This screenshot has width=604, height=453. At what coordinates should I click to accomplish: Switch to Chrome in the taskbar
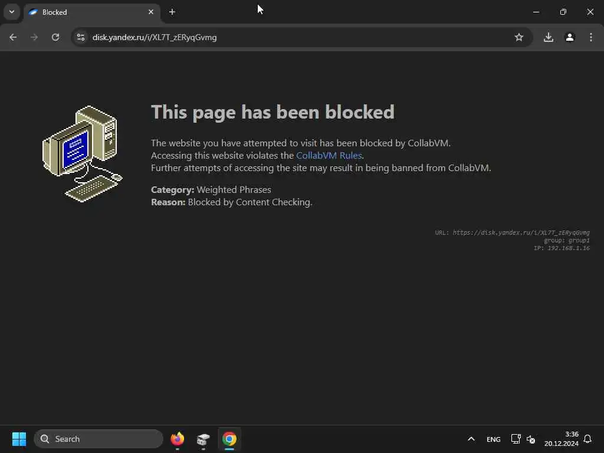click(x=229, y=439)
